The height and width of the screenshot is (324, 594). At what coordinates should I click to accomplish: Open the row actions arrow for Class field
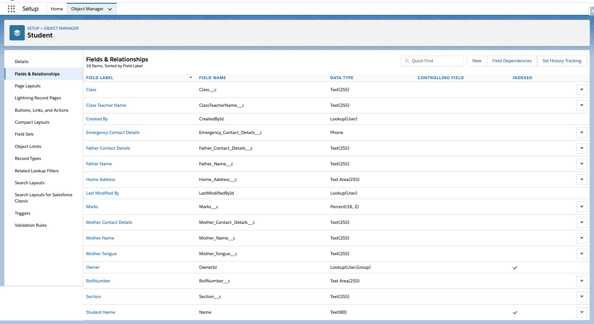pyautogui.click(x=582, y=89)
